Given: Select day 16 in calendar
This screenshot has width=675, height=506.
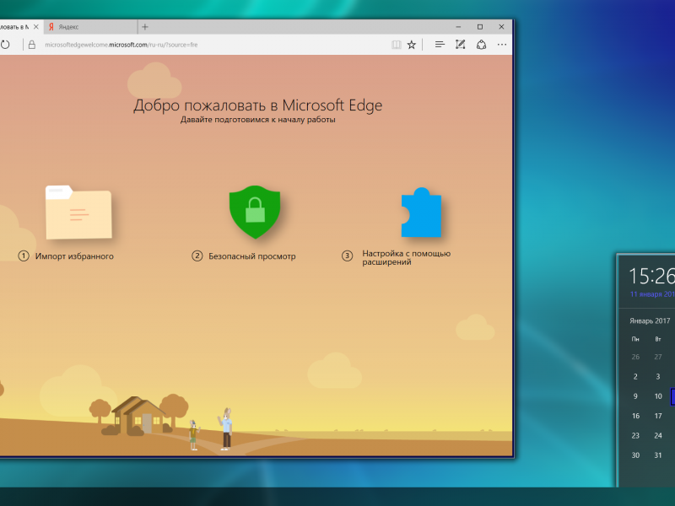Looking at the screenshot, I should [636, 416].
